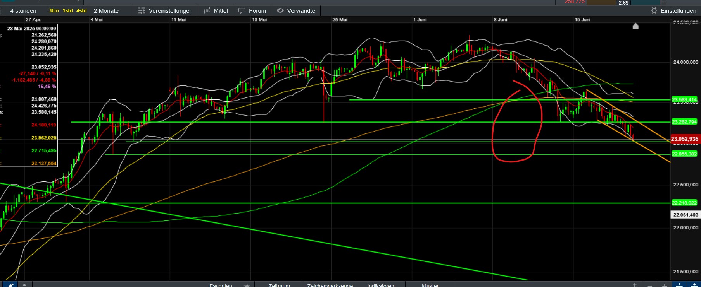Open Voreinstellungen presets menu
The image size is (701, 287).
(166, 11)
